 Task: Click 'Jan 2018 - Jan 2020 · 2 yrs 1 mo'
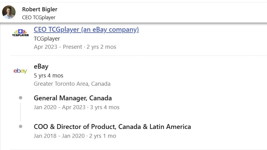[x=75, y=136]
